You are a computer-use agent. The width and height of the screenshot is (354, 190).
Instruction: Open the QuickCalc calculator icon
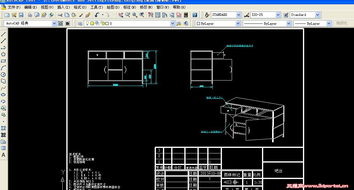click(186, 15)
